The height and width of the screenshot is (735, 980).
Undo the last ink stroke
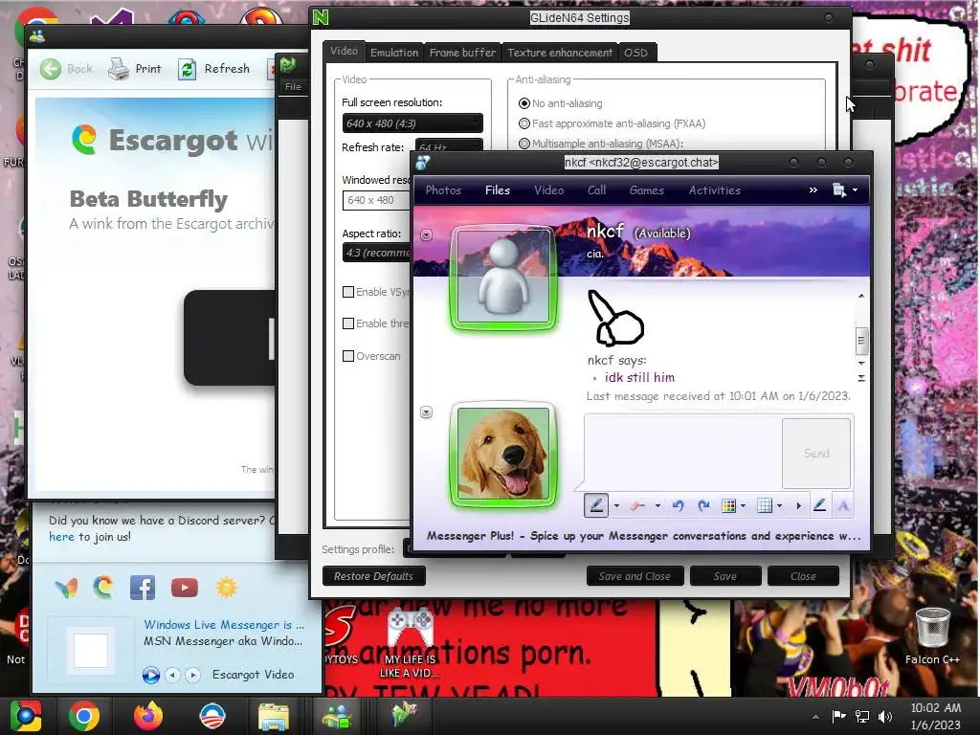(x=679, y=505)
